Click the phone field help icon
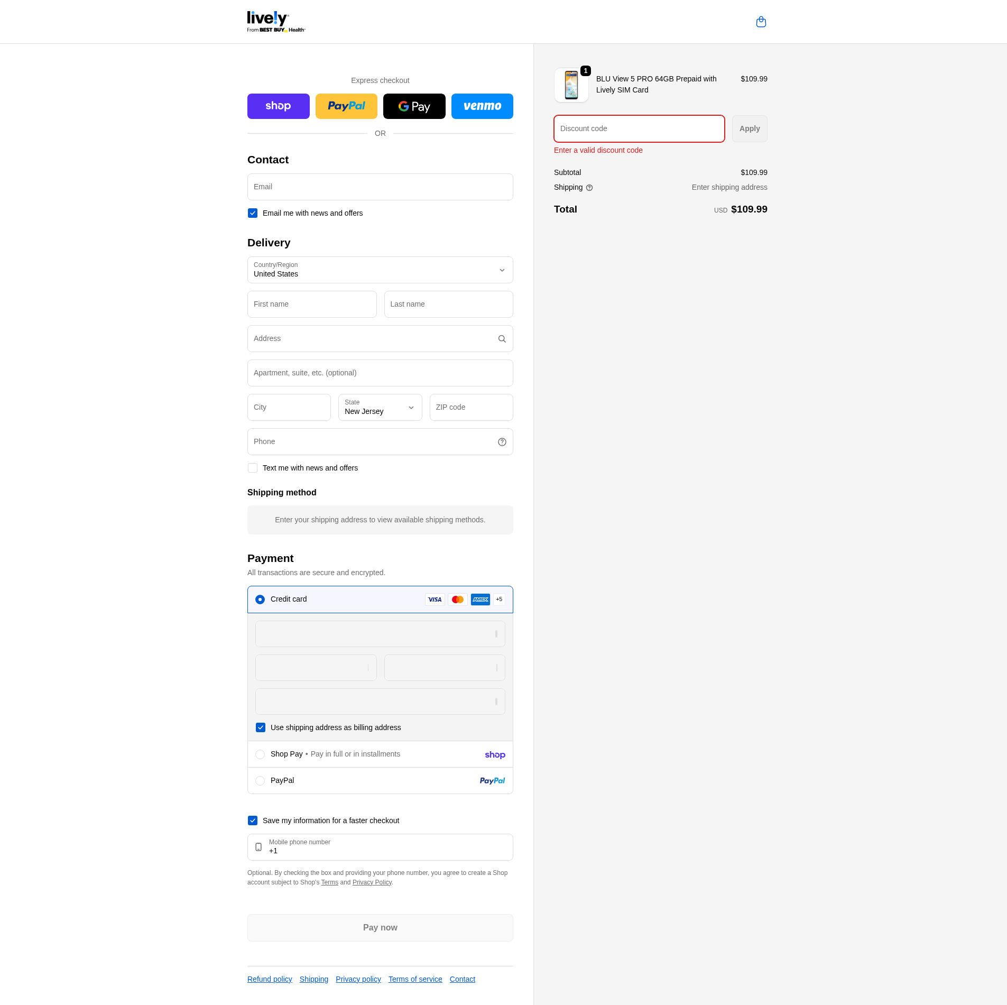1007x1005 pixels. click(502, 442)
